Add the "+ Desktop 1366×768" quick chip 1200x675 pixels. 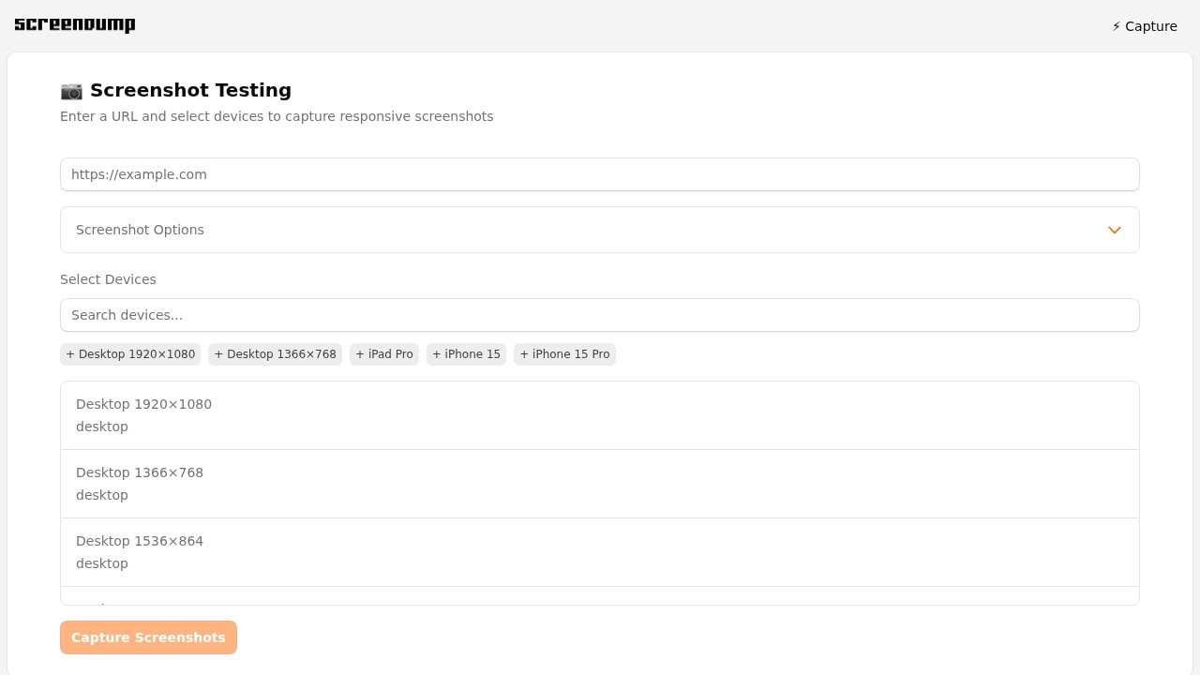(275, 354)
